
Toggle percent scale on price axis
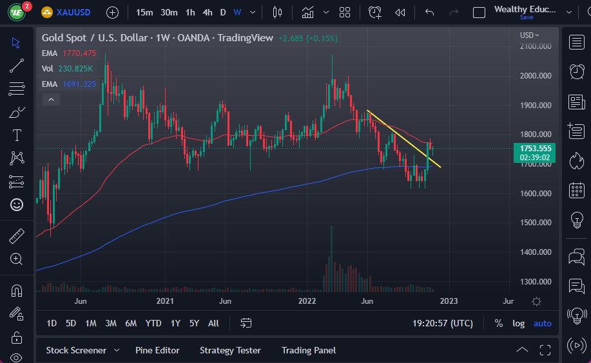[498, 323]
